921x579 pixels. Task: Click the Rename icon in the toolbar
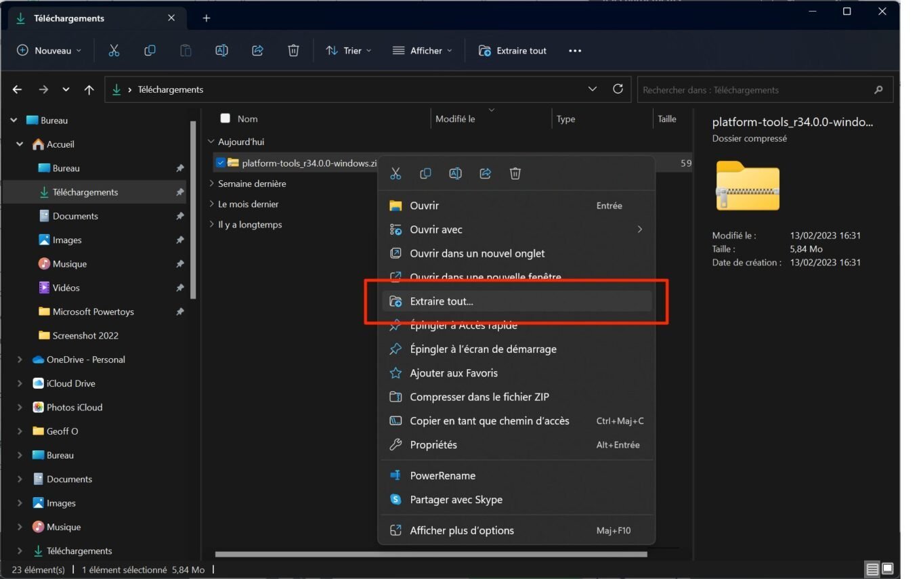[x=221, y=51]
